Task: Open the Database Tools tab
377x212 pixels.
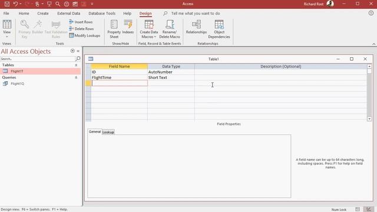Action: click(x=102, y=14)
